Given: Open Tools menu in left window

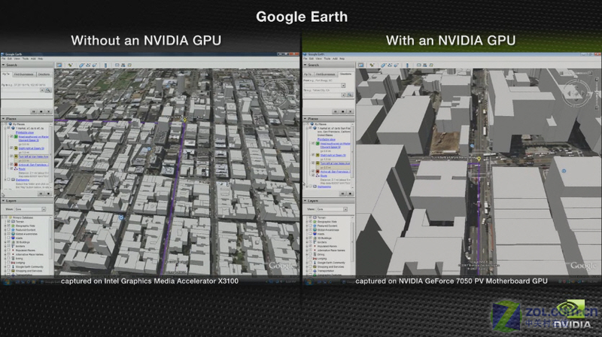Looking at the screenshot, I should click(x=26, y=59).
